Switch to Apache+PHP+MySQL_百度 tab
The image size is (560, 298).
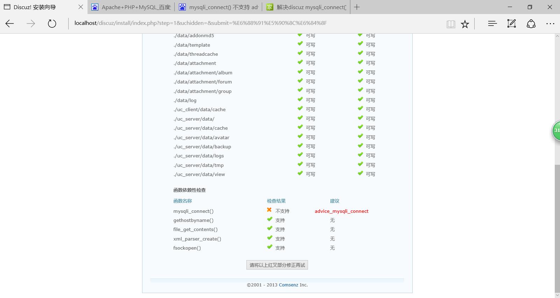coord(131,7)
